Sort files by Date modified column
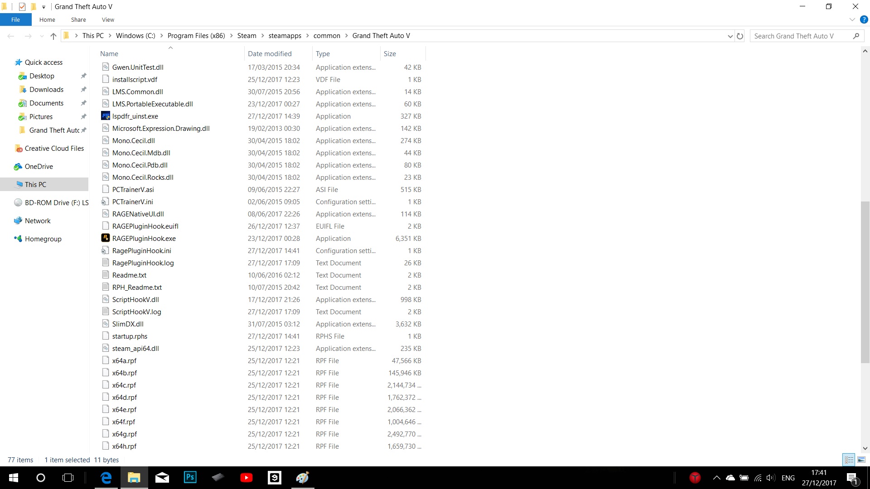The height and width of the screenshot is (489, 870). [x=270, y=53]
